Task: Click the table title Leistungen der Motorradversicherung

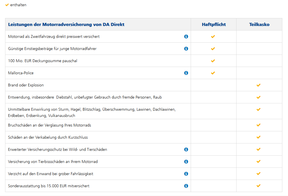Action: tap(66, 24)
